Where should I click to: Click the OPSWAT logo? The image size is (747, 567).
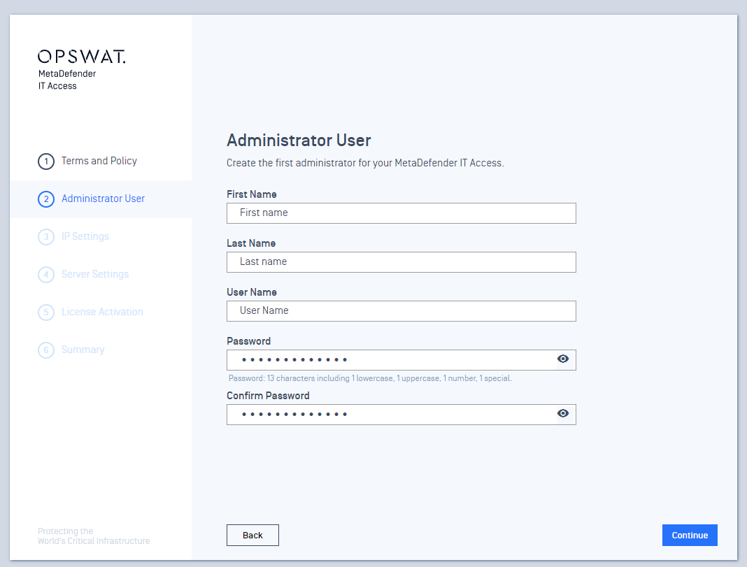click(x=81, y=57)
